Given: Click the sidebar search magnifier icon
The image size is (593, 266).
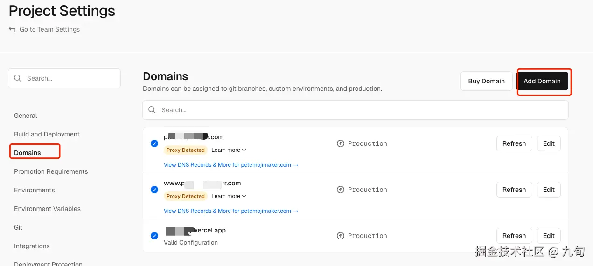Looking at the screenshot, I should (x=18, y=78).
